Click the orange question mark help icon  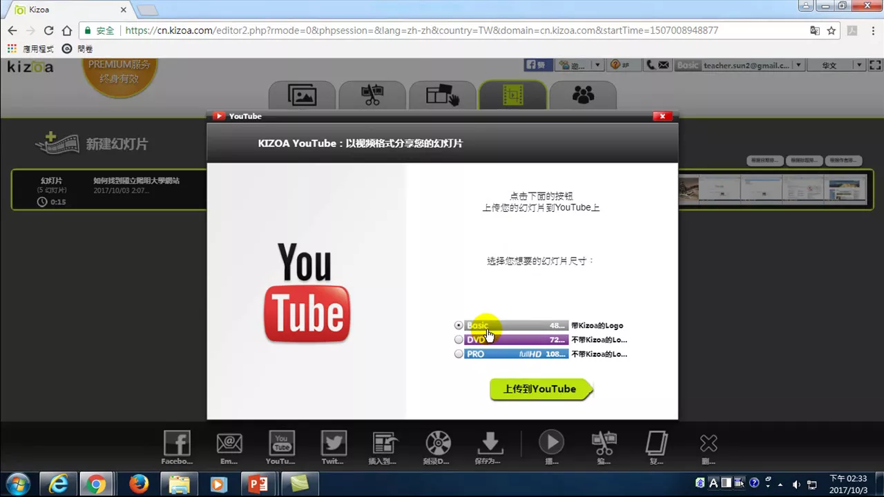click(x=615, y=66)
